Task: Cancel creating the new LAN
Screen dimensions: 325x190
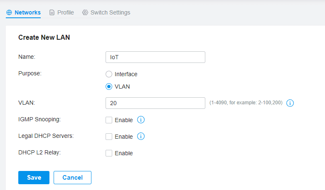Action: [x=73, y=178]
